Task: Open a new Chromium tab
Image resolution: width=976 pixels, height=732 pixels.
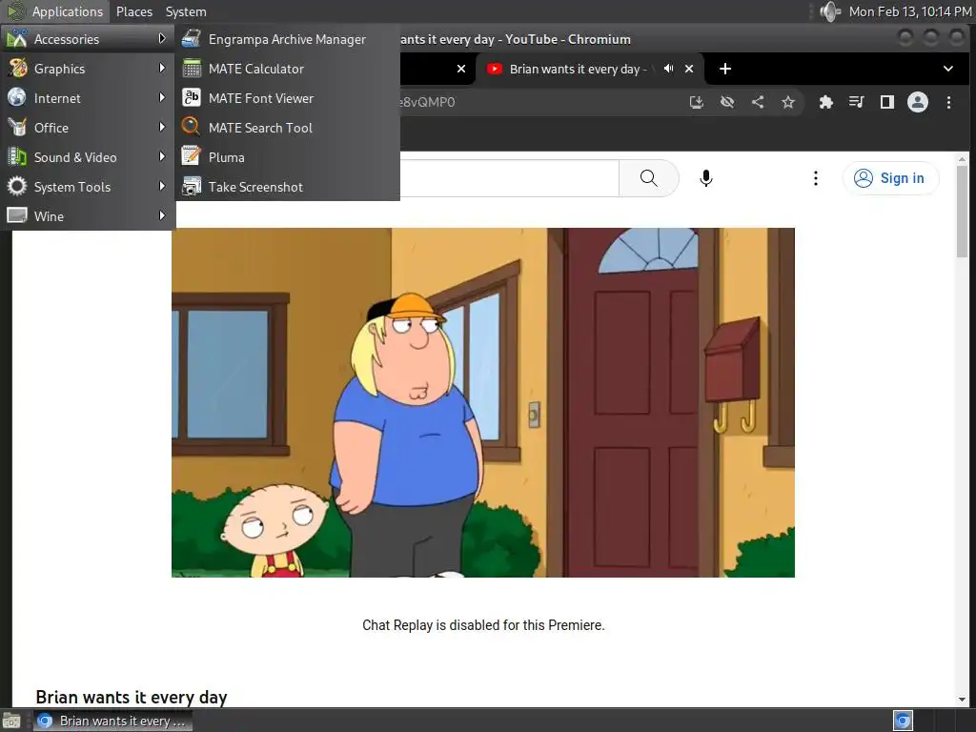Action: click(x=725, y=69)
